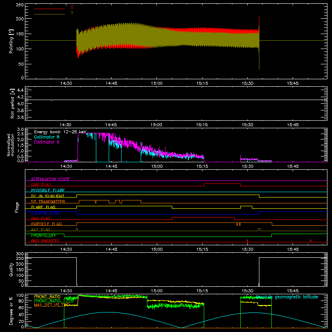This screenshot has height=332, width=332.
Task: Click the red pointing spike near 15:33
Action: coord(259,21)
